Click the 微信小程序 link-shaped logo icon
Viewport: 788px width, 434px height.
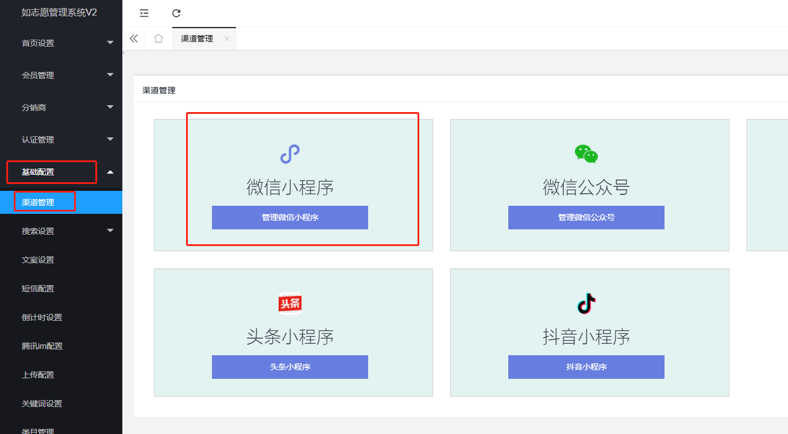click(x=290, y=154)
